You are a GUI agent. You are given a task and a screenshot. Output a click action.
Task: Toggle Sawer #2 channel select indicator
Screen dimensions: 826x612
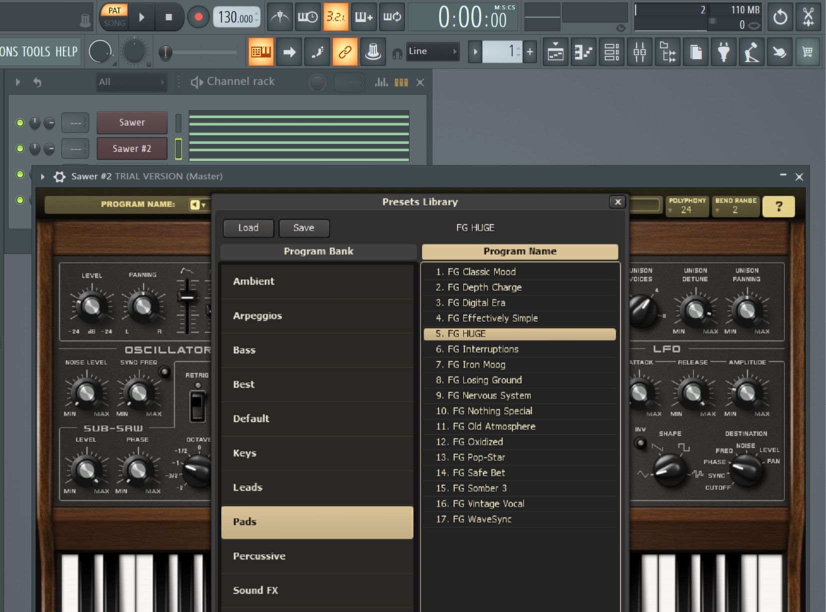pyautogui.click(x=178, y=148)
